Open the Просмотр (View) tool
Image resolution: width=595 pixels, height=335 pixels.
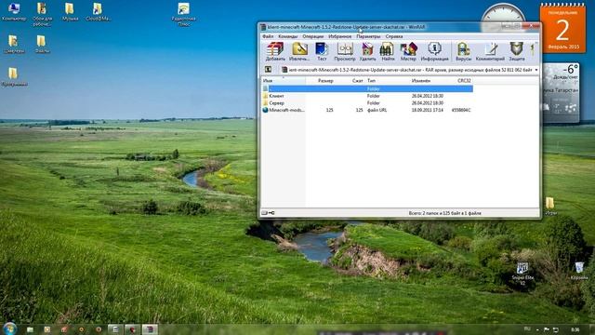(345, 52)
